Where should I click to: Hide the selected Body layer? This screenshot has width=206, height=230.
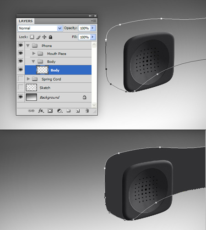pos(21,70)
